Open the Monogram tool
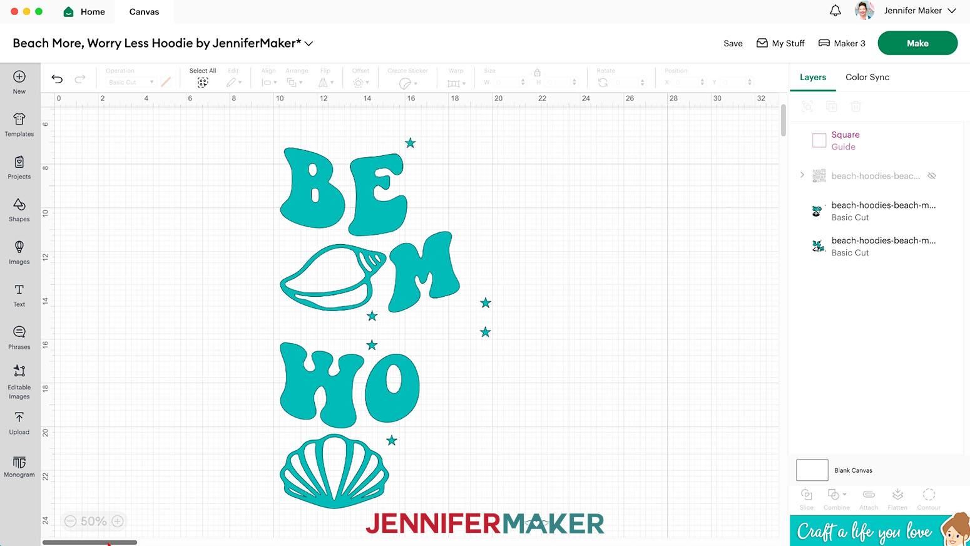This screenshot has height=546, width=970. (x=19, y=466)
